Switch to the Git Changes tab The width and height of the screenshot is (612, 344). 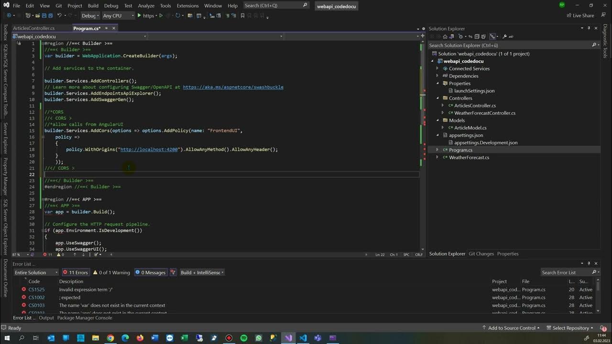pos(481,254)
